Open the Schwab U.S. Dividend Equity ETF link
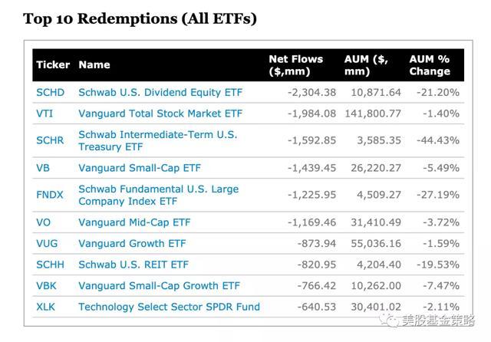This screenshot has height=342, width=491. click(x=160, y=92)
